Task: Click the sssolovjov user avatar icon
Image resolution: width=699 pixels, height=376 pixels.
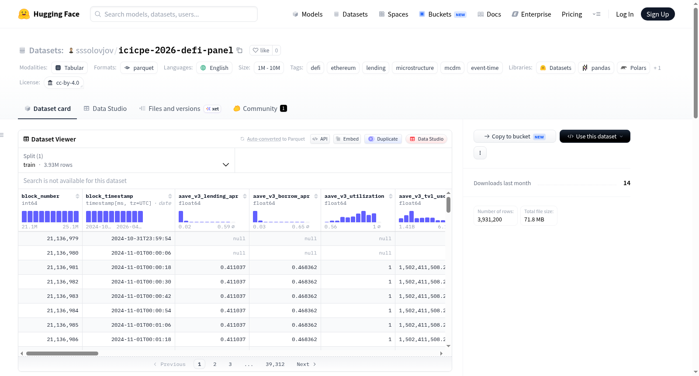Action: click(x=71, y=50)
